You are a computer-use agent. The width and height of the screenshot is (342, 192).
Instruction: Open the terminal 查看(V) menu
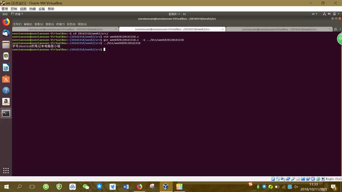(39, 24)
